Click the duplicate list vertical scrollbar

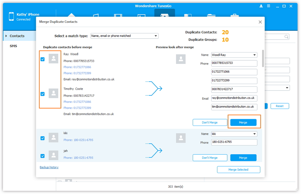coord(263,59)
